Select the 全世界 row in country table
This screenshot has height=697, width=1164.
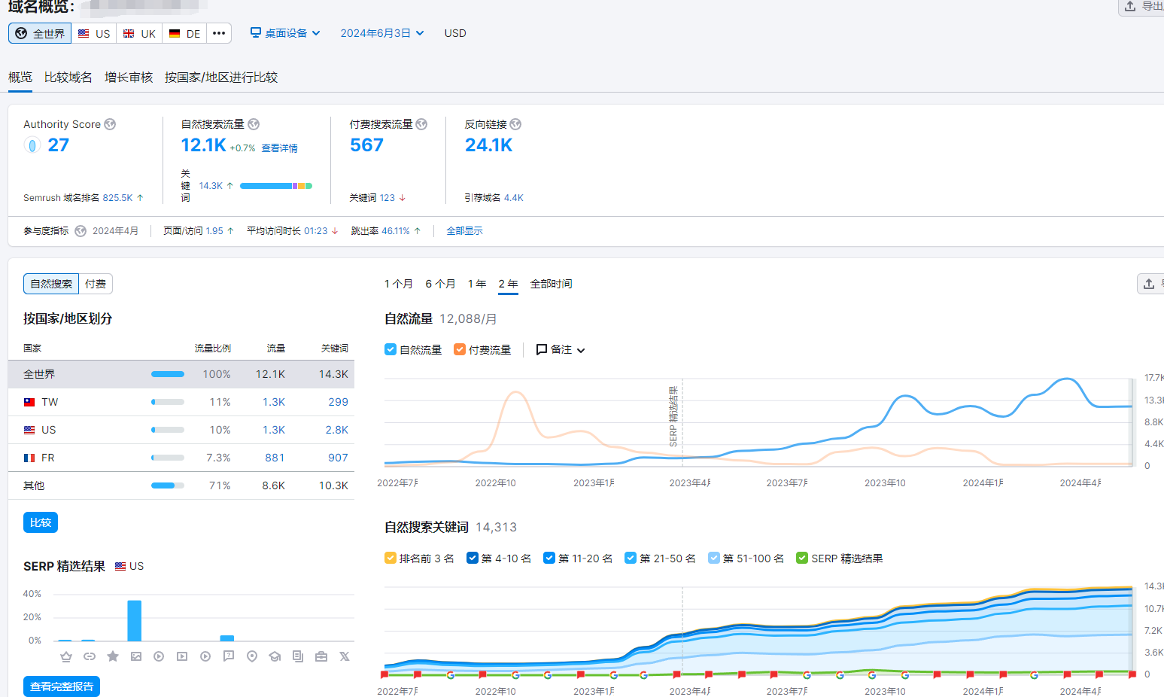click(181, 374)
